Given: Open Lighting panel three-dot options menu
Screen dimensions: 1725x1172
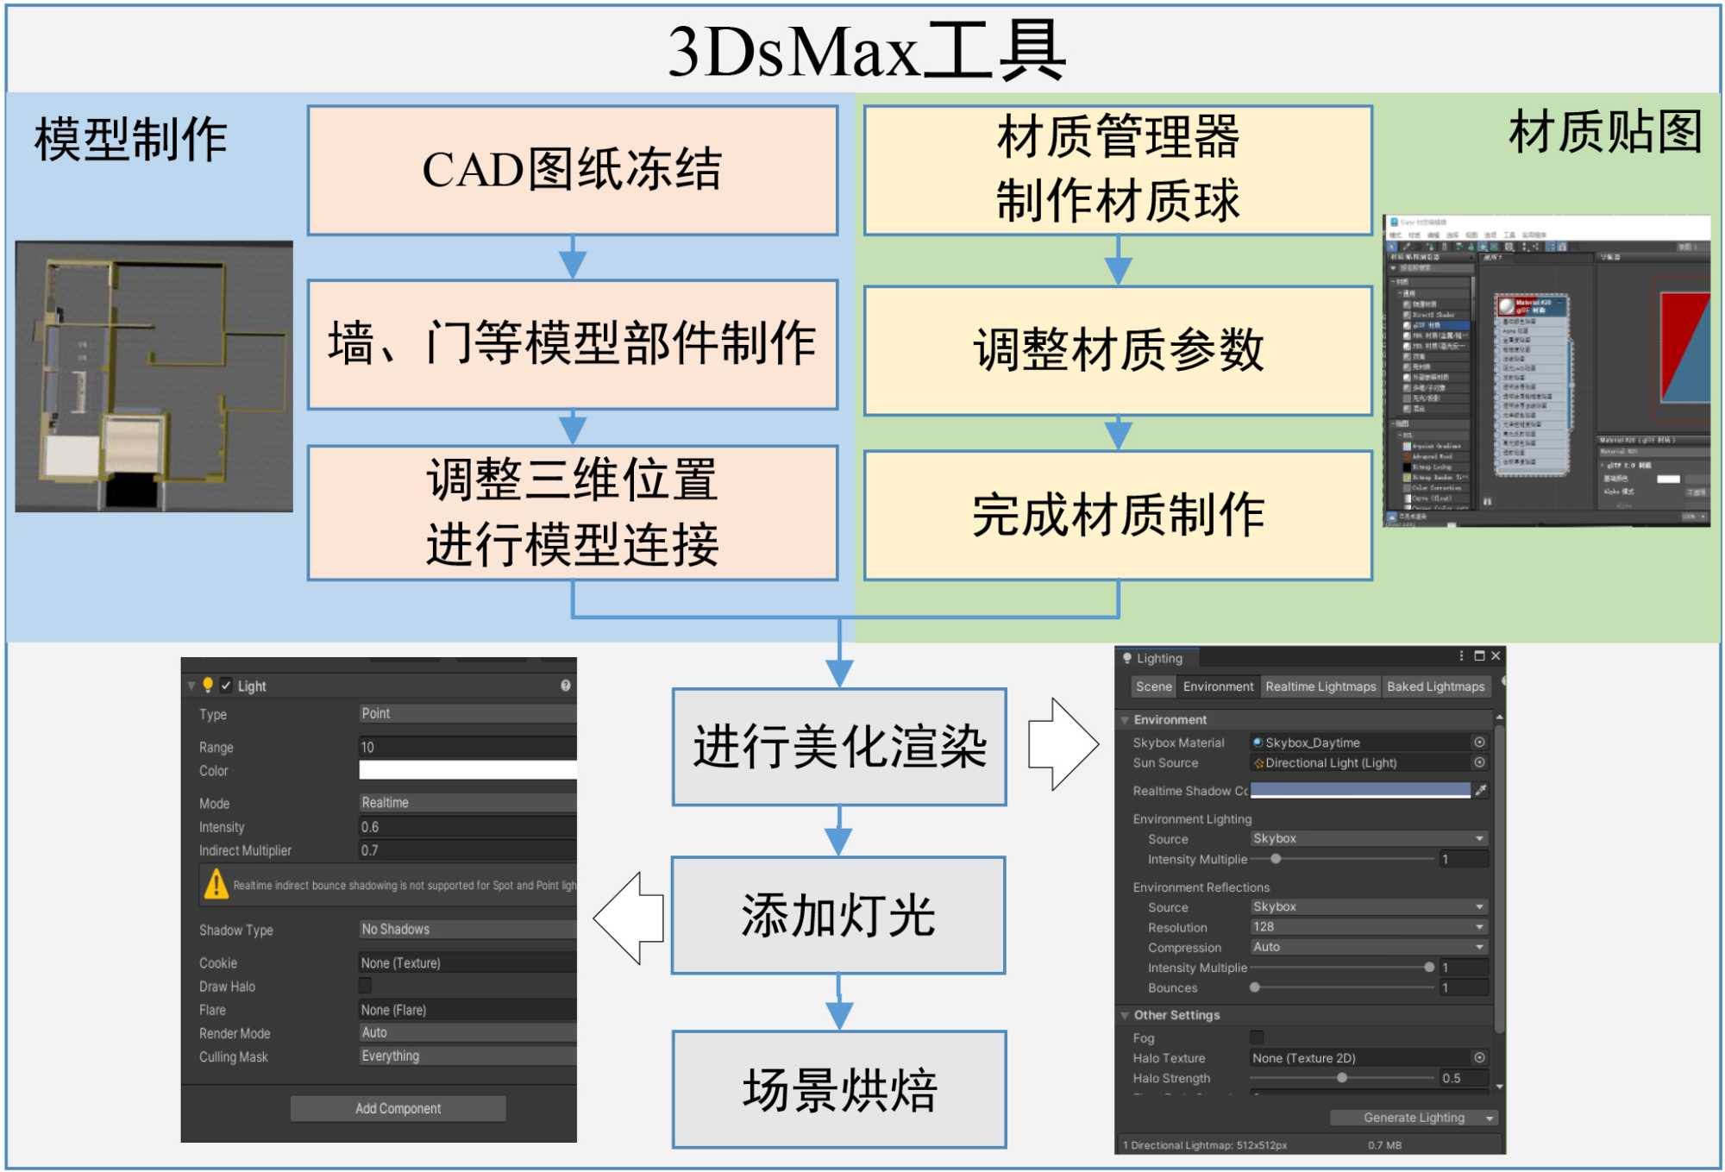Looking at the screenshot, I should [1461, 656].
